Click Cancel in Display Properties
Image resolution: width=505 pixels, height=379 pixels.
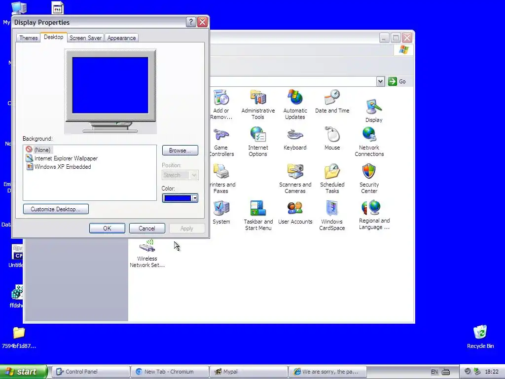[x=147, y=228]
